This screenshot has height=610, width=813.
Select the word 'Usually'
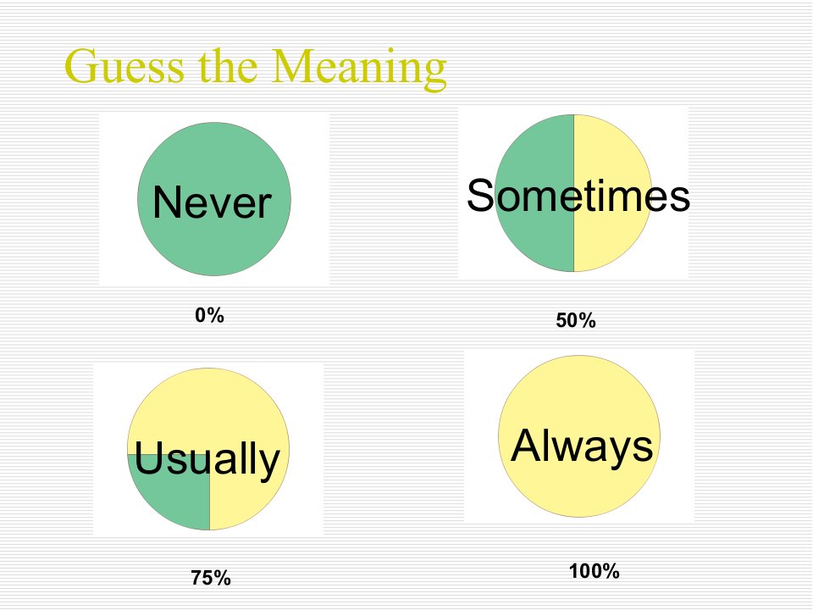tap(207, 459)
